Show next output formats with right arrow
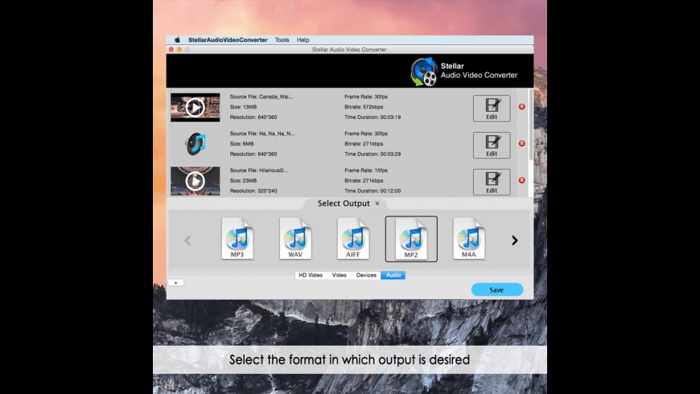 [515, 240]
